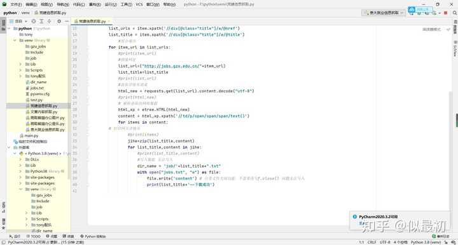The image size is (458, 245).
Task: Open the 代码(C) menu
Action: click(x=79, y=4)
